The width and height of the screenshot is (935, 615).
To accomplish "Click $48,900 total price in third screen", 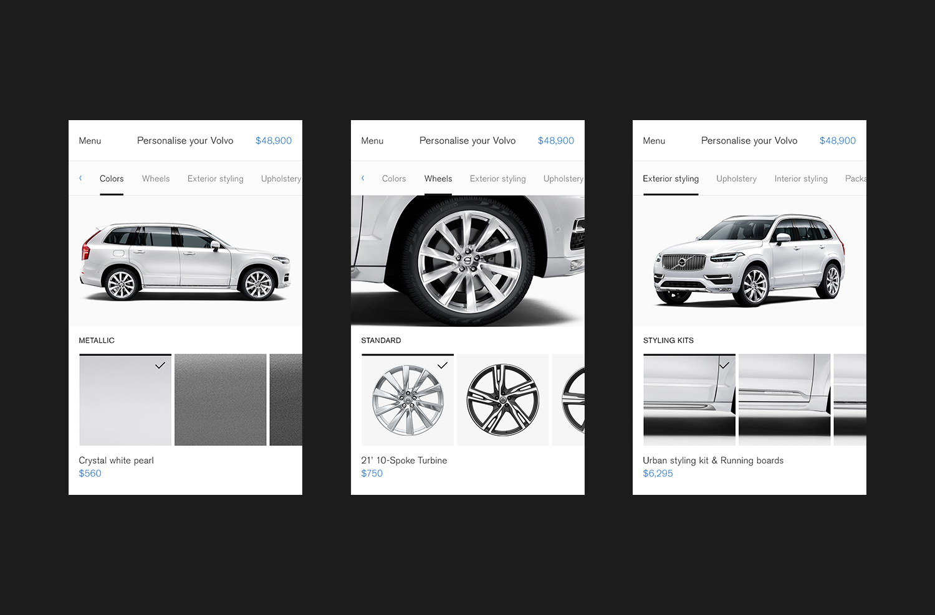I will tap(838, 141).
